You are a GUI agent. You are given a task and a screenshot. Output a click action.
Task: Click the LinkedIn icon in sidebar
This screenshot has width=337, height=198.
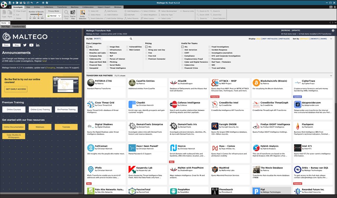pyautogui.click(x=38, y=45)
